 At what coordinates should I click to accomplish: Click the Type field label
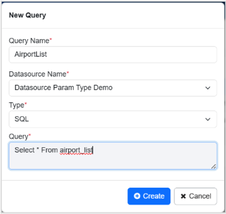point(17,105)
